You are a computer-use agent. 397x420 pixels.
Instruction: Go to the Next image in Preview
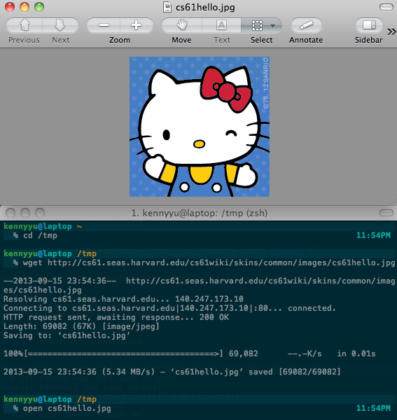tap(60, 25)
